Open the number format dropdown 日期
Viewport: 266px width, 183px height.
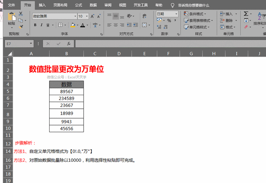pyautogui.click(x=176, y=14)
